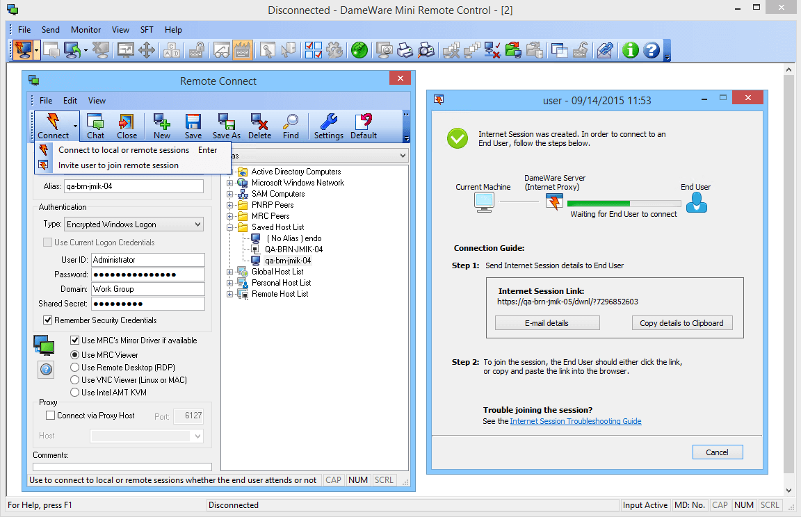Click the Alias input field
Viewport: 801px width, 517px height.
pos(133,186)
